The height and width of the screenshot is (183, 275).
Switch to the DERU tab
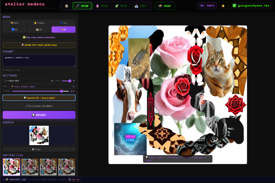[x=102, y=6]
